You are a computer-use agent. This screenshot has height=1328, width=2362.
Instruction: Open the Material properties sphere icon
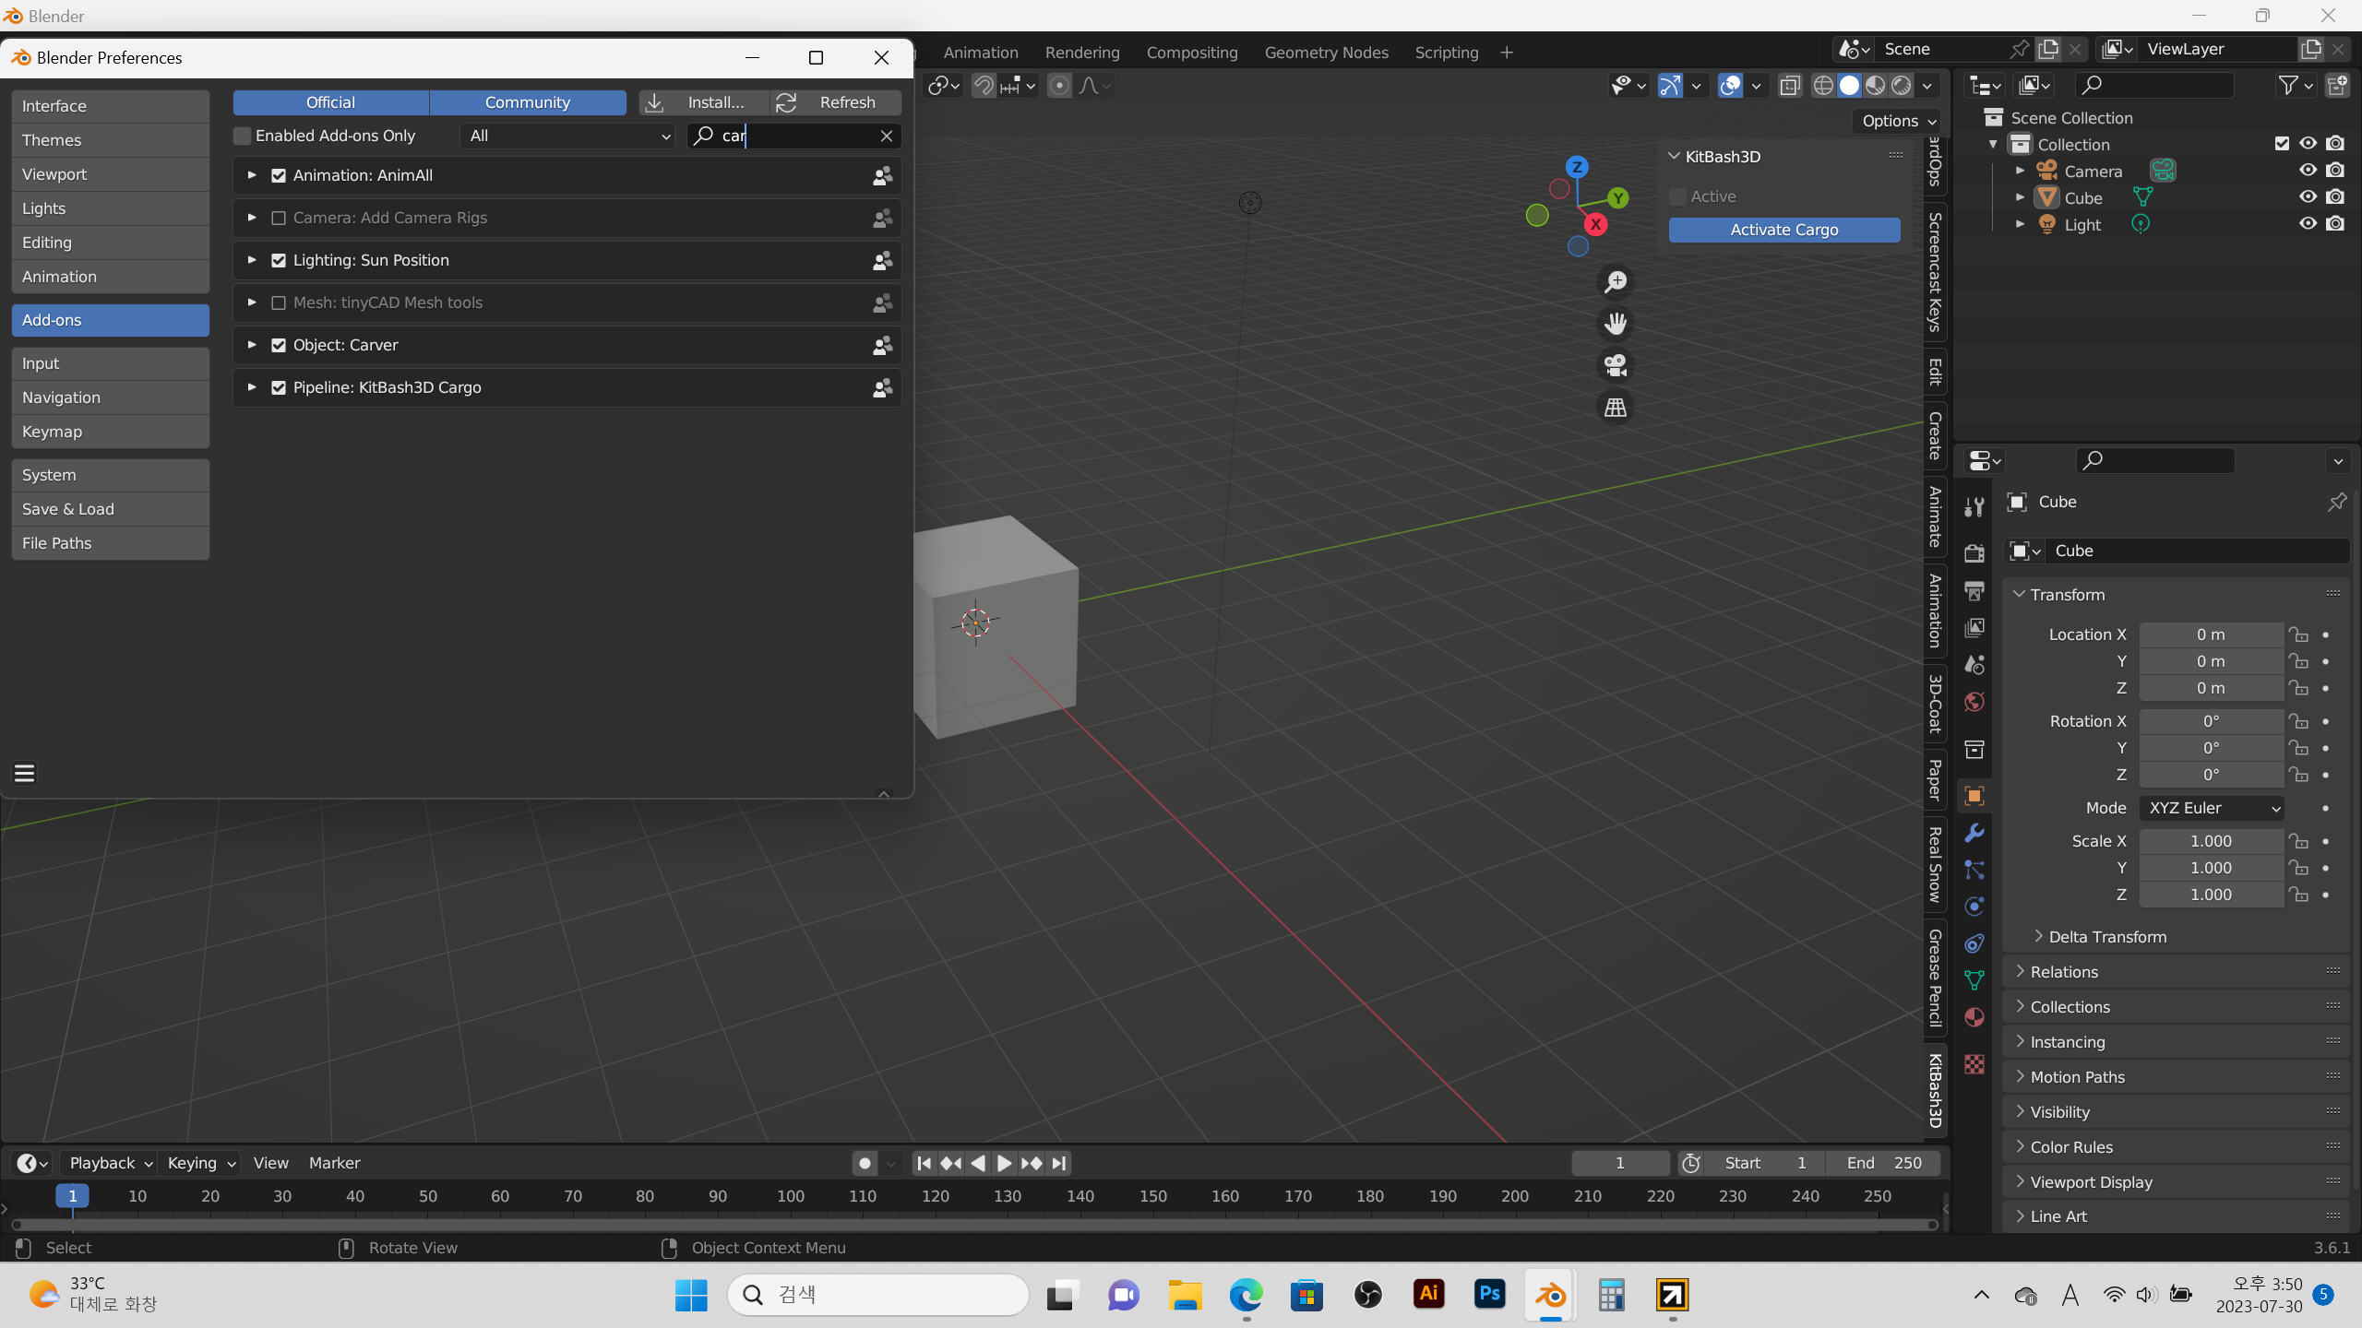click(x=1974, y=1017)
